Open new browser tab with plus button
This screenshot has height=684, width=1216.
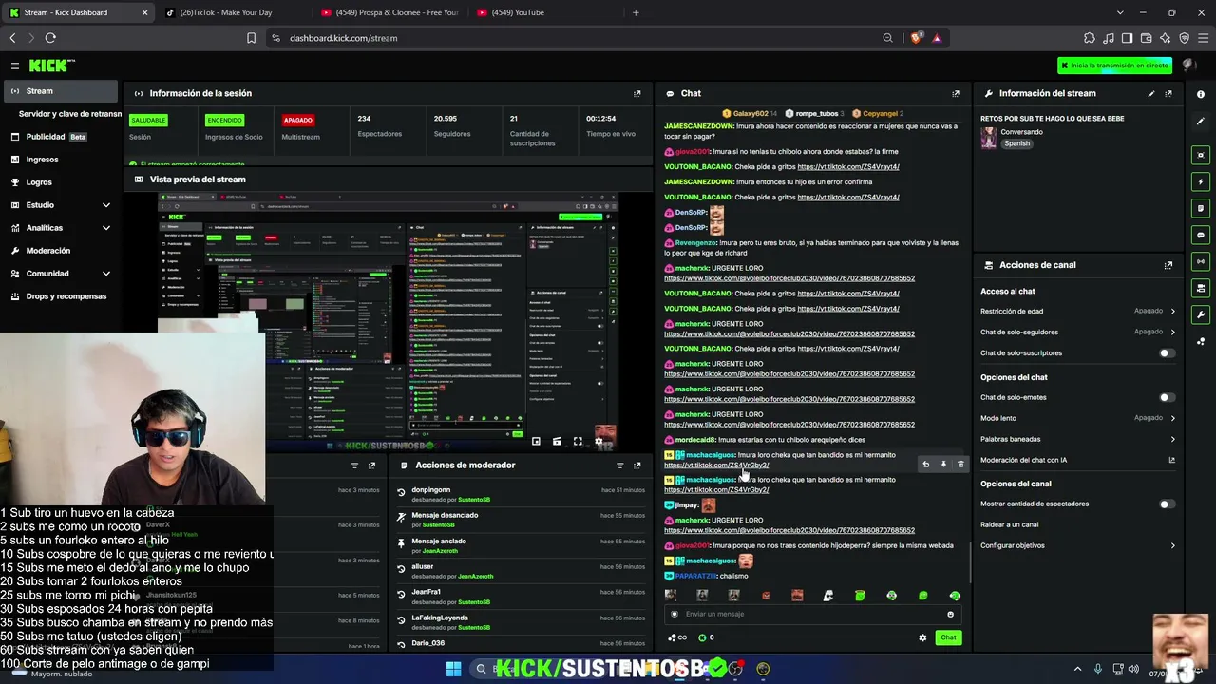(x=636, y=12)
